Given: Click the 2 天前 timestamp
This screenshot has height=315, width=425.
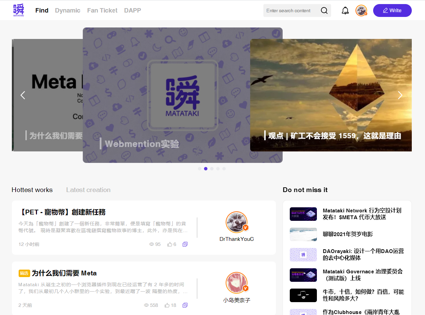Looking at the screenshot, I should coord(25,305).
